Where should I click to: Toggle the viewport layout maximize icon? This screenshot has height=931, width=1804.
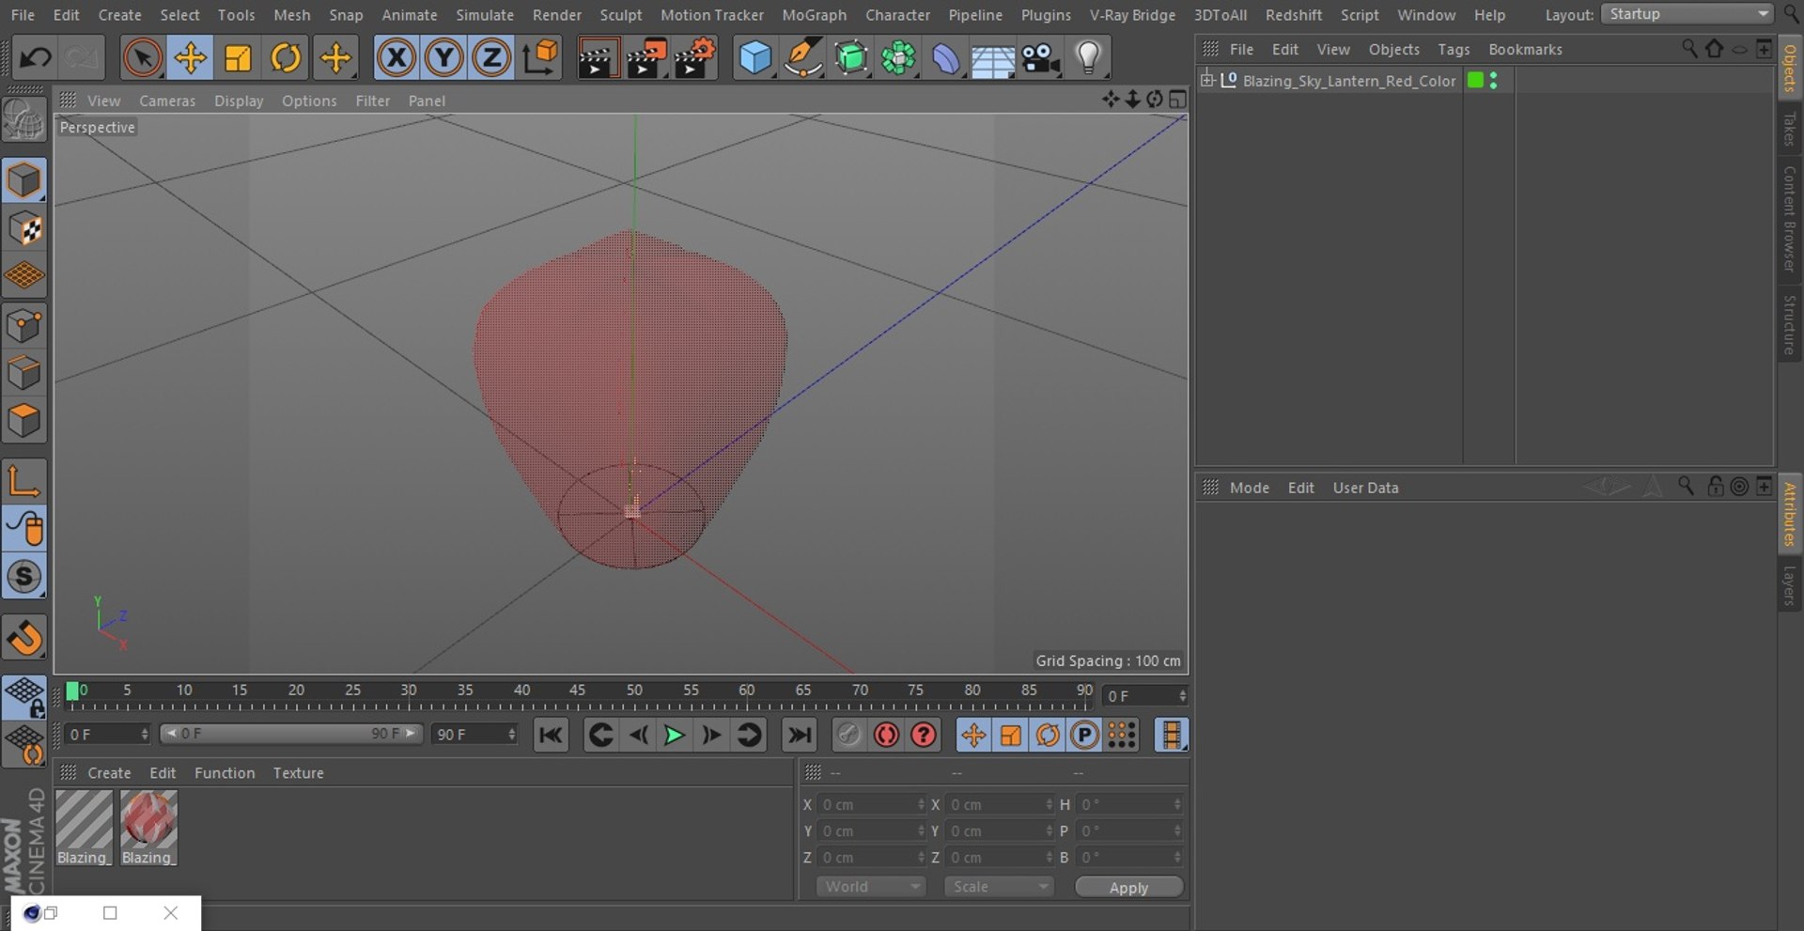point(1177,100)
